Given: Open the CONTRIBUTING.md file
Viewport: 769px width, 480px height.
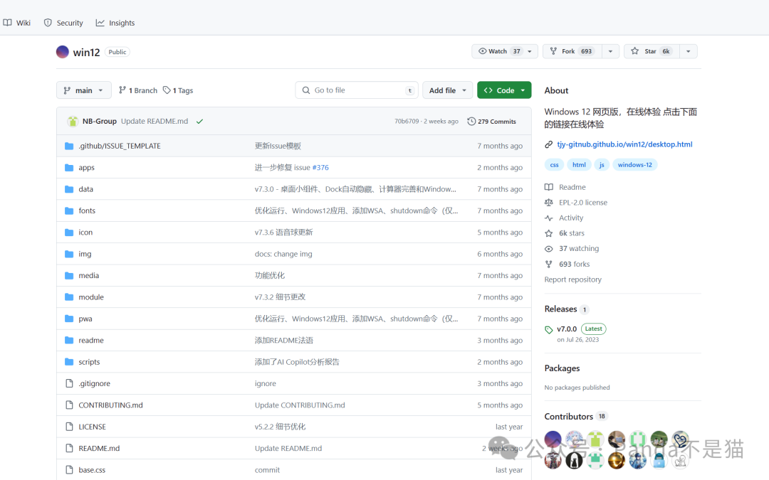Looking at the screenshot, I should click(x=111, y=405).
